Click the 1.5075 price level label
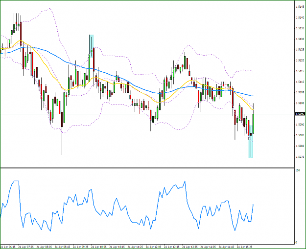This screenshot has width=306, height=249. (x=300, y=157)
